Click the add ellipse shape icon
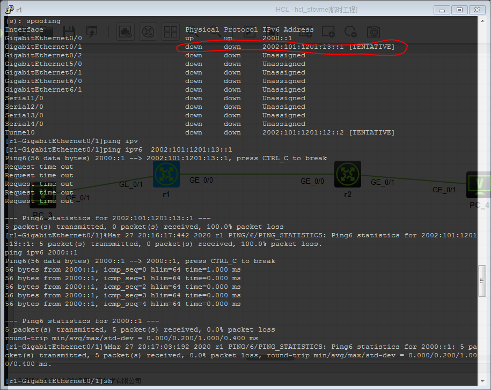 tap(350, 32)
